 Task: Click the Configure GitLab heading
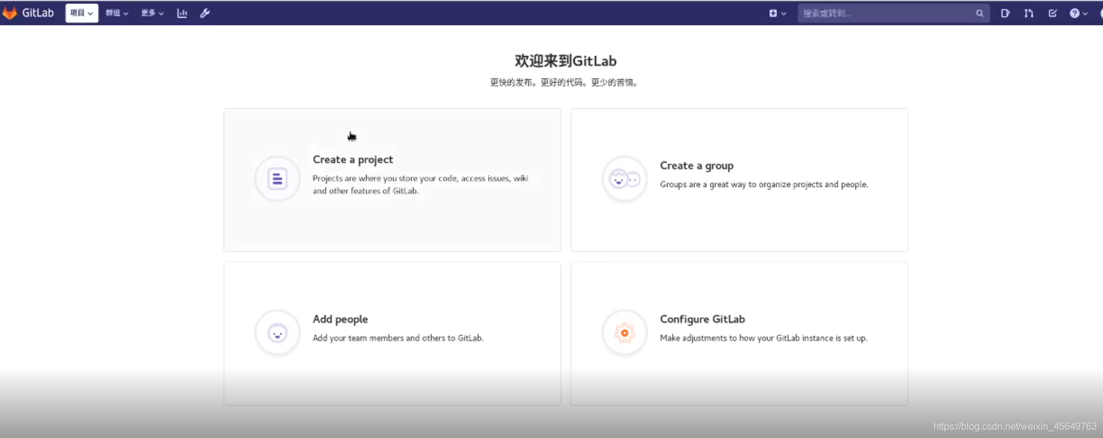pyautogui.click(x=702, y=319)
